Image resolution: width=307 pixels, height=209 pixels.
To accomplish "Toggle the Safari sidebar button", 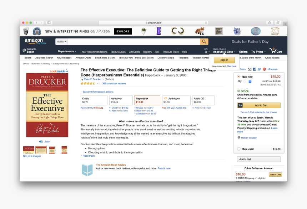I will click(49, 23).
